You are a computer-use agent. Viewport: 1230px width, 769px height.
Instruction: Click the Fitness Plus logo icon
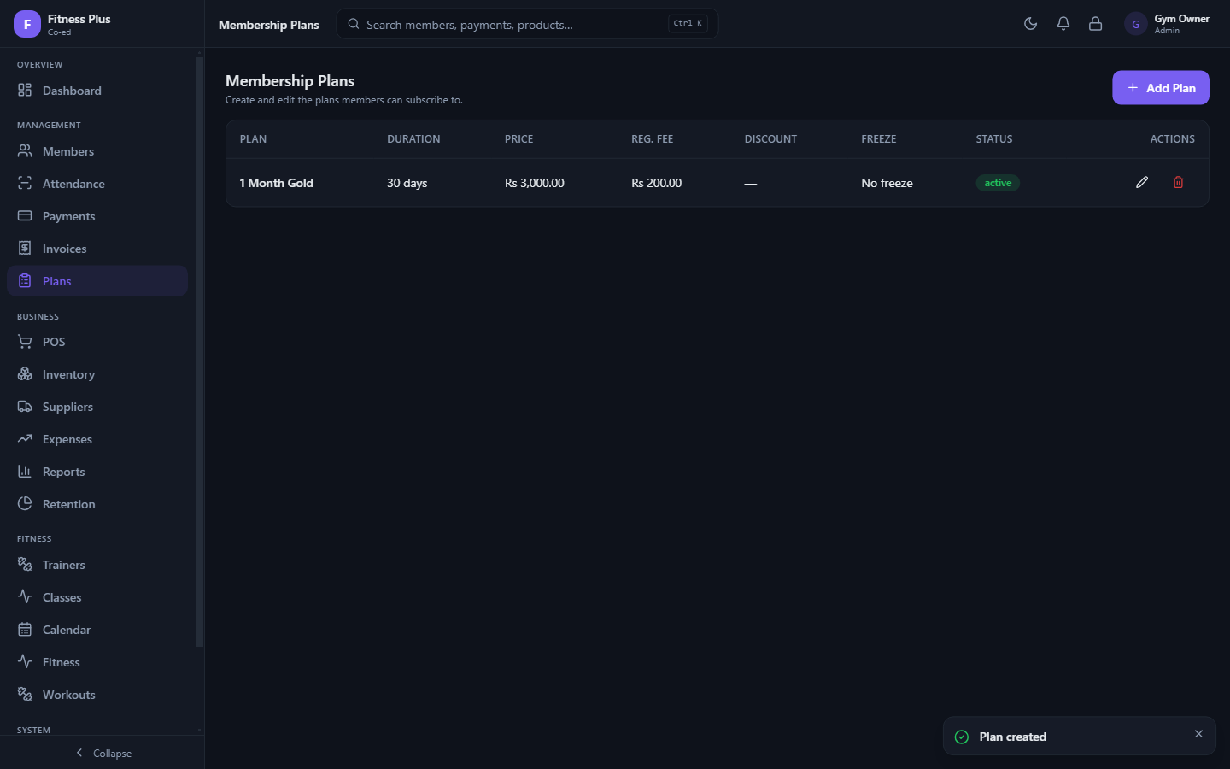click(27, 24)
